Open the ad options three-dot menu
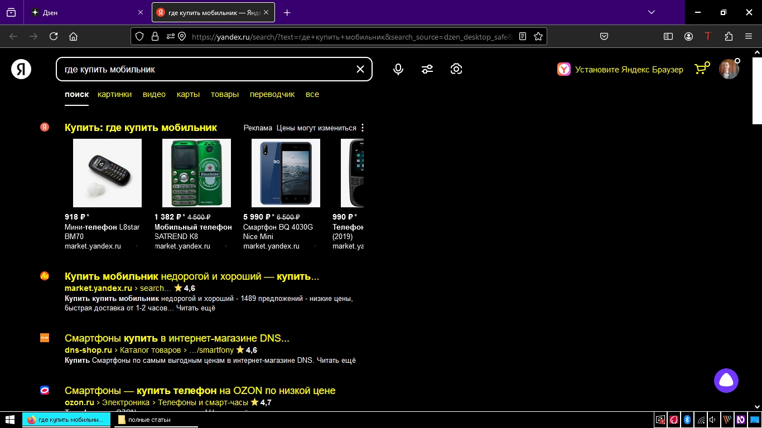This screenshot has width=762, height=428. pyautogui.click(x=363, y=128)
